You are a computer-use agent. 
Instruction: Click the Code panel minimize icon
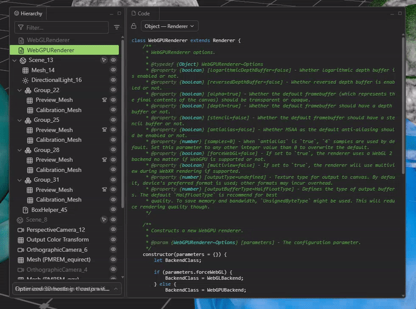[392, 14]
